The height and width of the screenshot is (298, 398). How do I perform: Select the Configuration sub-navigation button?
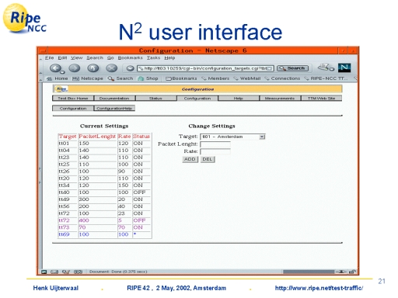click(x=73, y=108)
